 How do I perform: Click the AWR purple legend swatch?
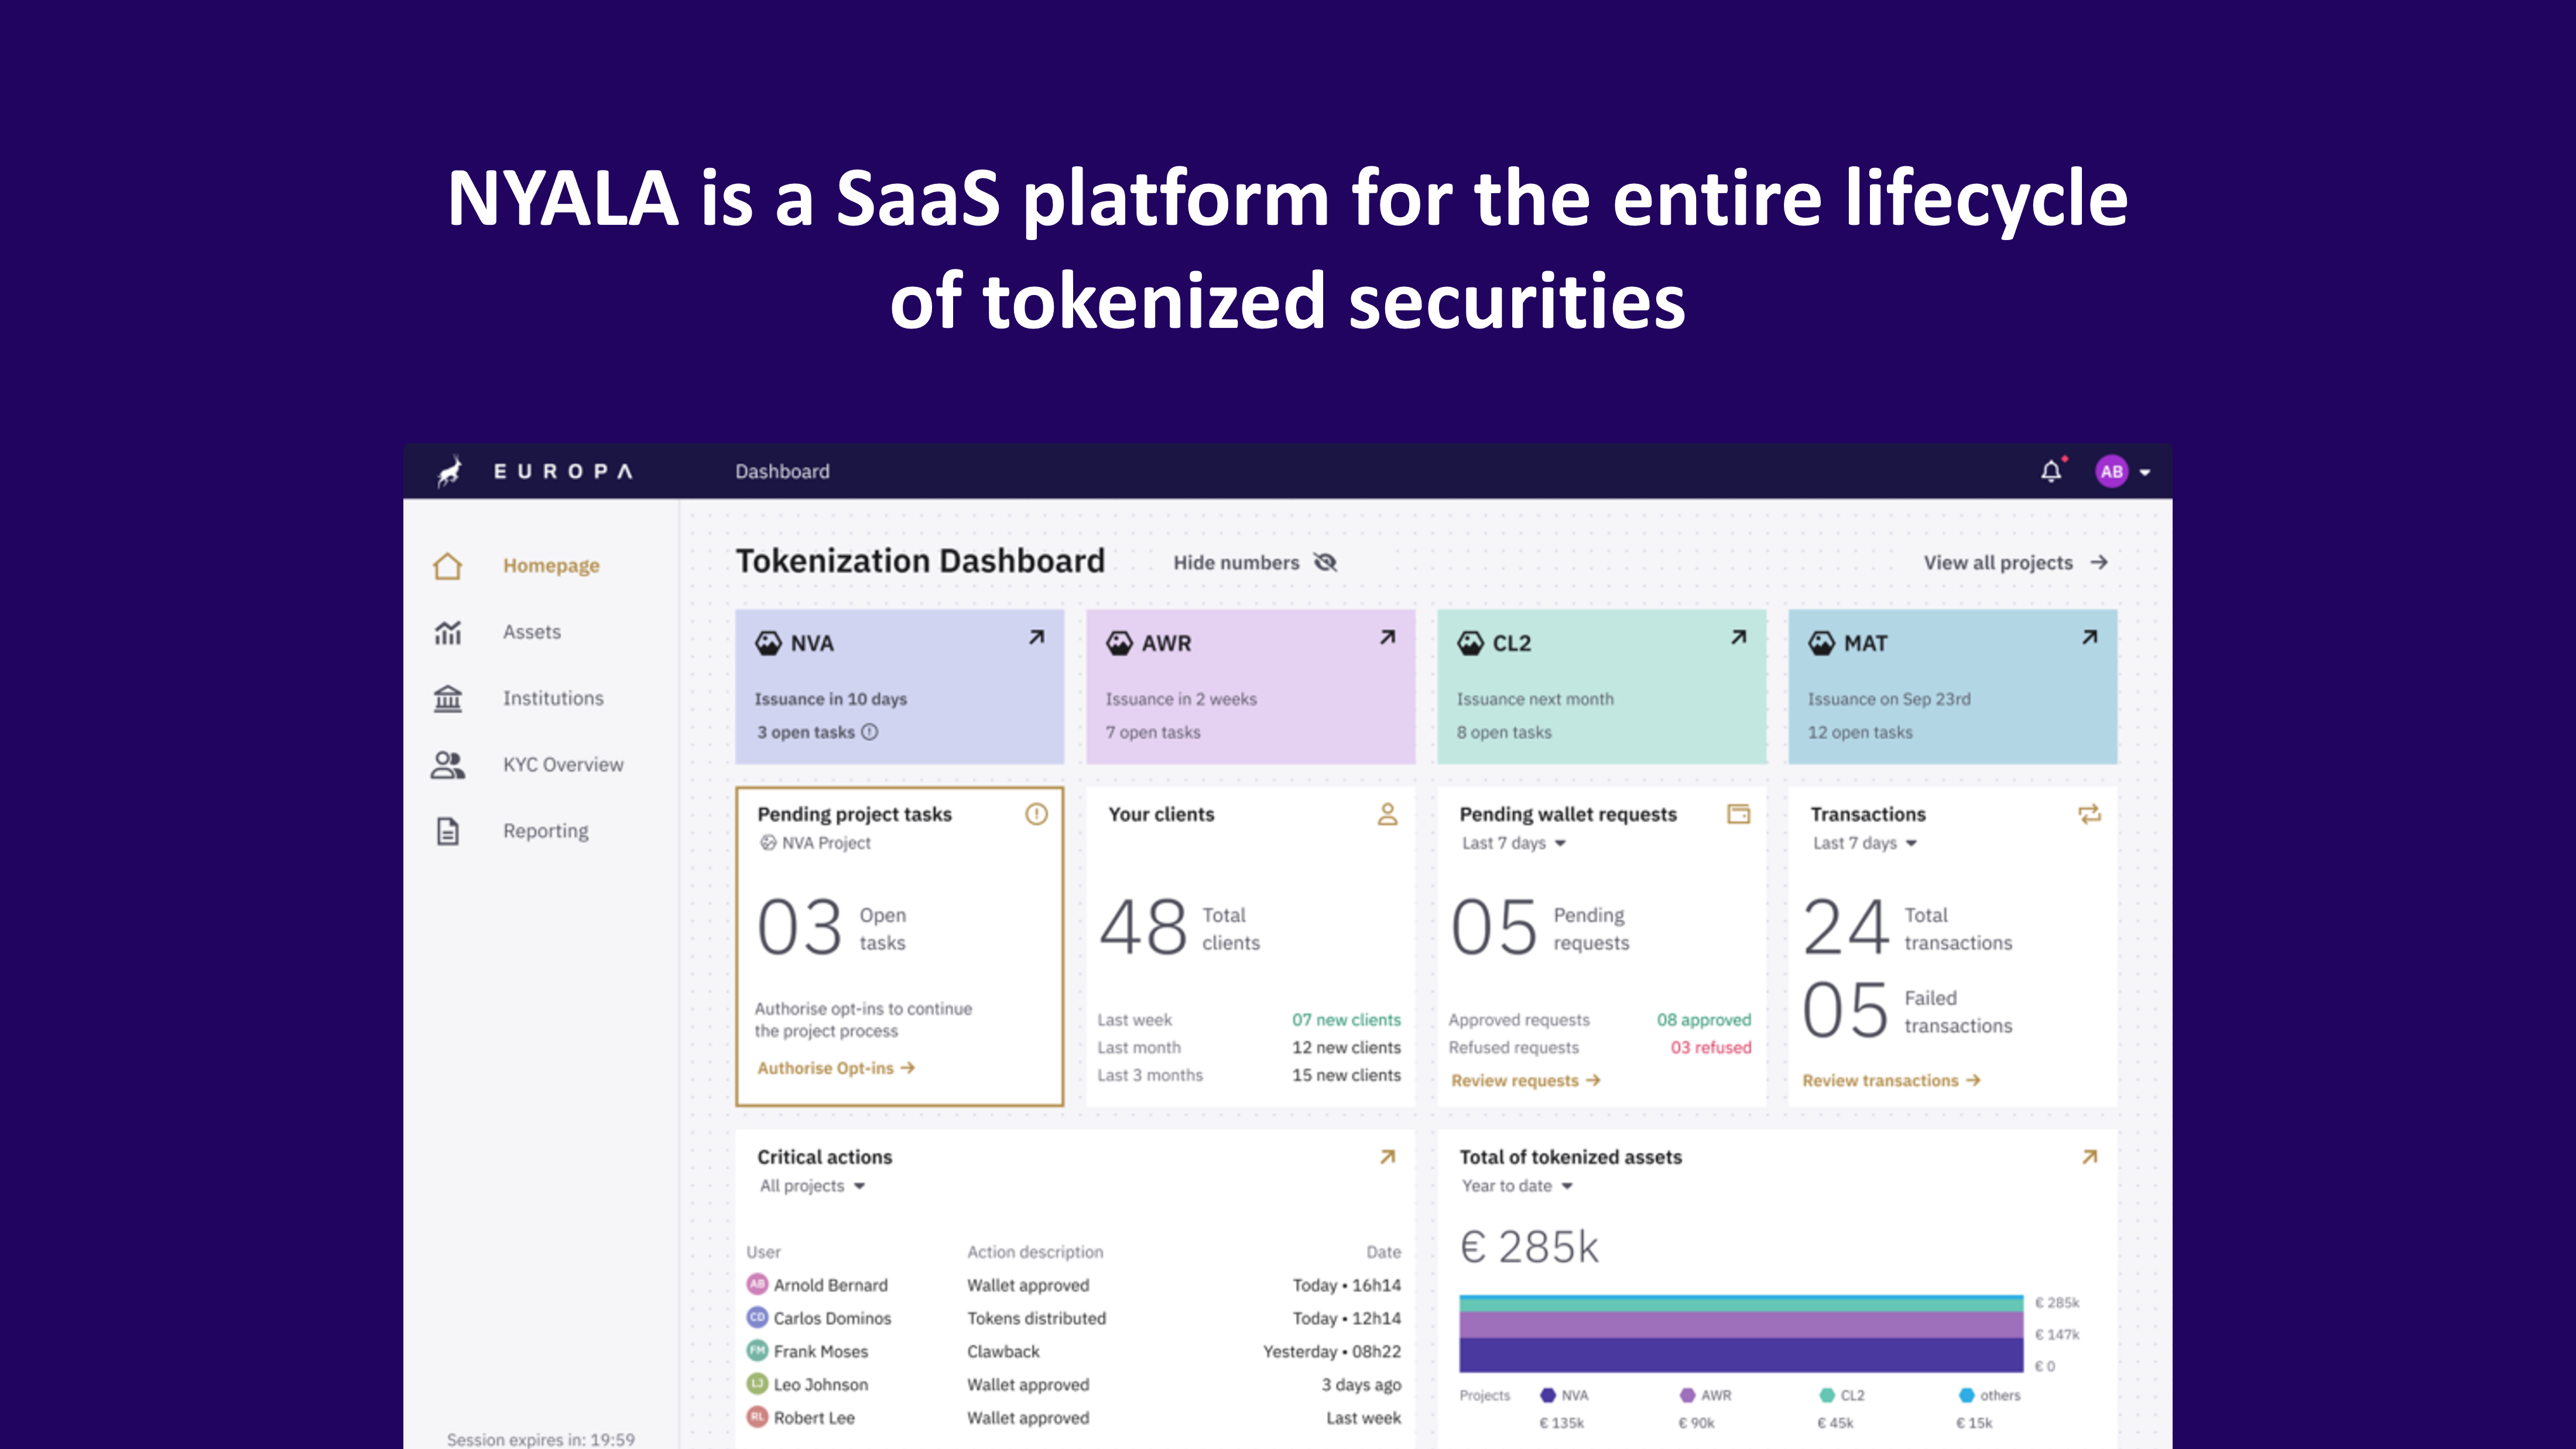pos(1687,1394)
